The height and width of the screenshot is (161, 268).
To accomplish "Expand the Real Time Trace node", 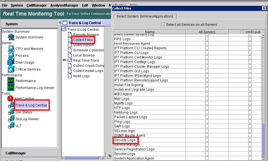I will coord(64,60).
